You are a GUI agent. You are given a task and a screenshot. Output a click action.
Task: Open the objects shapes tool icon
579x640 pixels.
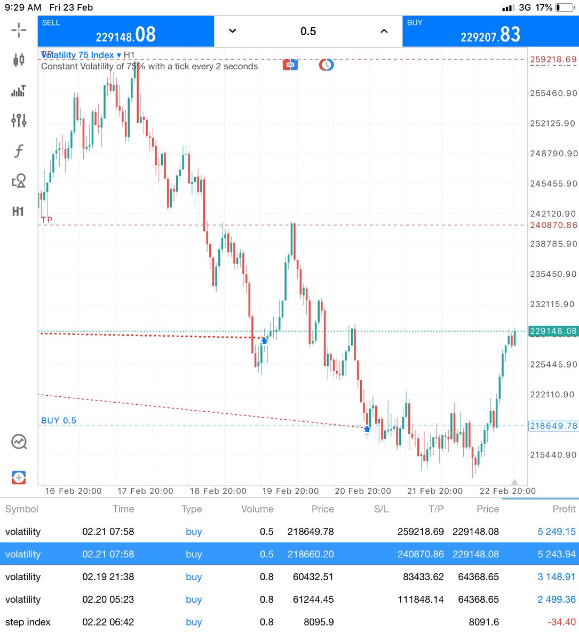point(19,181)
